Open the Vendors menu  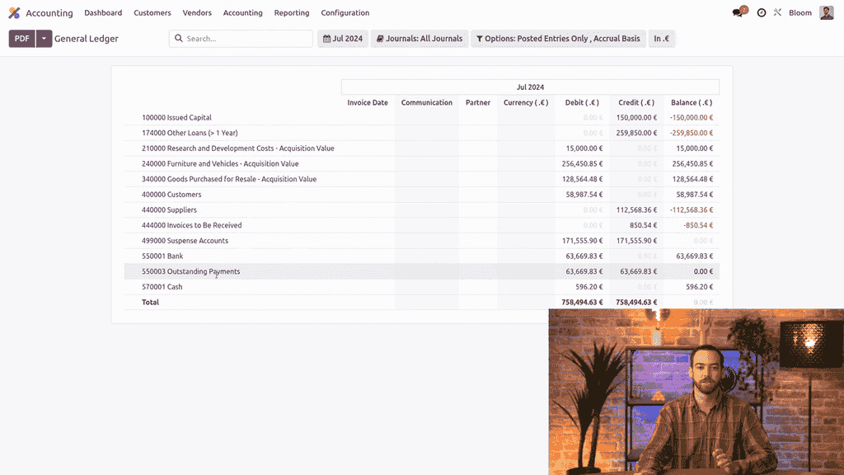tap(197, 13)
